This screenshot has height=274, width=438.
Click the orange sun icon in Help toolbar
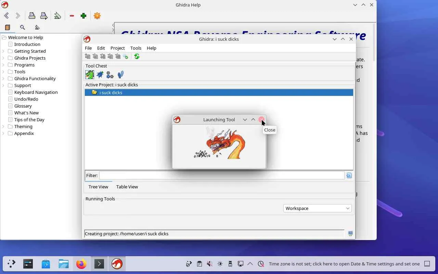click(x=97, y=16)
